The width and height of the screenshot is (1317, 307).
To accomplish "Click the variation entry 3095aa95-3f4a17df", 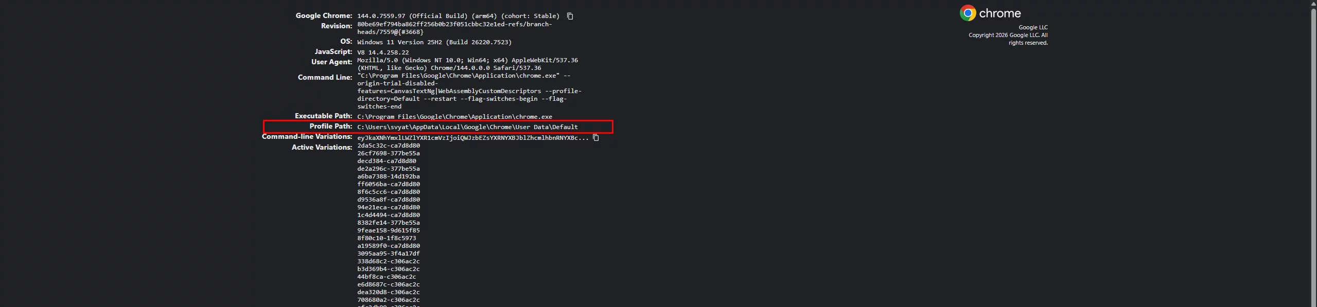I will pyautogui.click(x=389, y=254).
